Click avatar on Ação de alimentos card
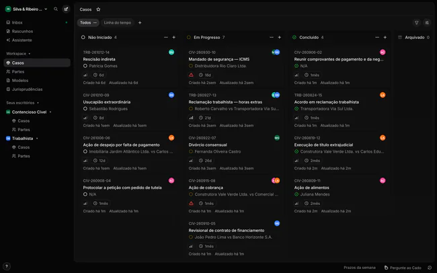 pos(383,181)
